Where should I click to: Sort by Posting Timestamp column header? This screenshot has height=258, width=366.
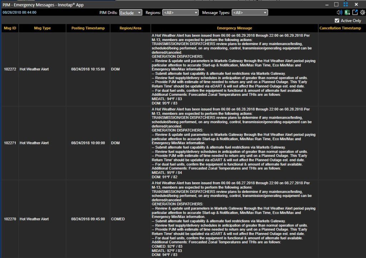[88, 28]
